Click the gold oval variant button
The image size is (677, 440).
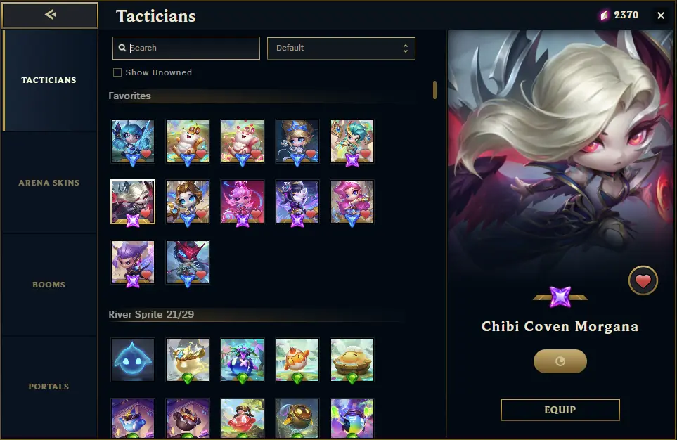560,361
